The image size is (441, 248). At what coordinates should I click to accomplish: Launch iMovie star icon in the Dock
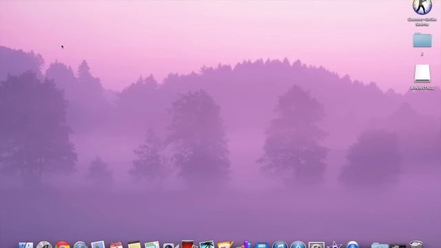(x=334, y=245)
